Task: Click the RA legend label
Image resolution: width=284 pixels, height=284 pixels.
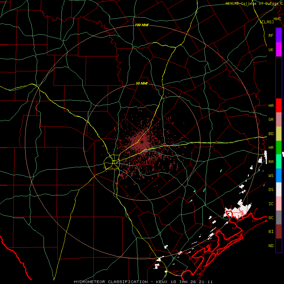Action: click(271, 162)
